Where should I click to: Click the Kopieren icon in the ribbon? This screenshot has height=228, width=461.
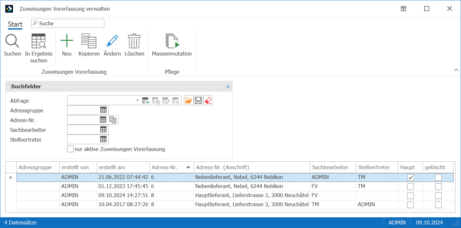pos(89,41)
